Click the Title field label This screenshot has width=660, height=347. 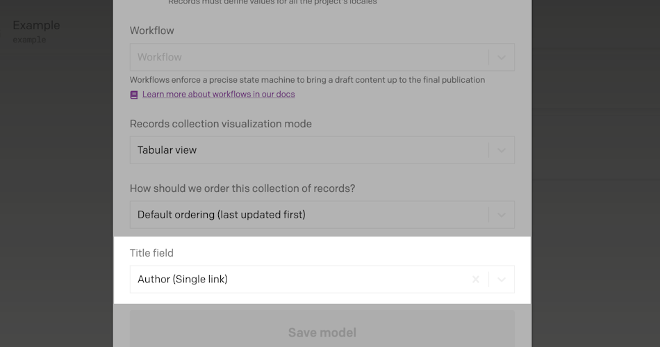(x=151, y=253)
